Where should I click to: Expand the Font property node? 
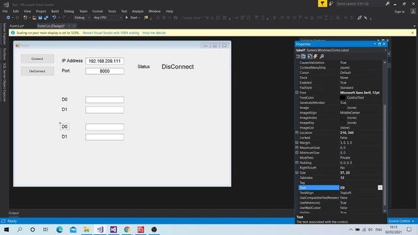pos(297,93)
